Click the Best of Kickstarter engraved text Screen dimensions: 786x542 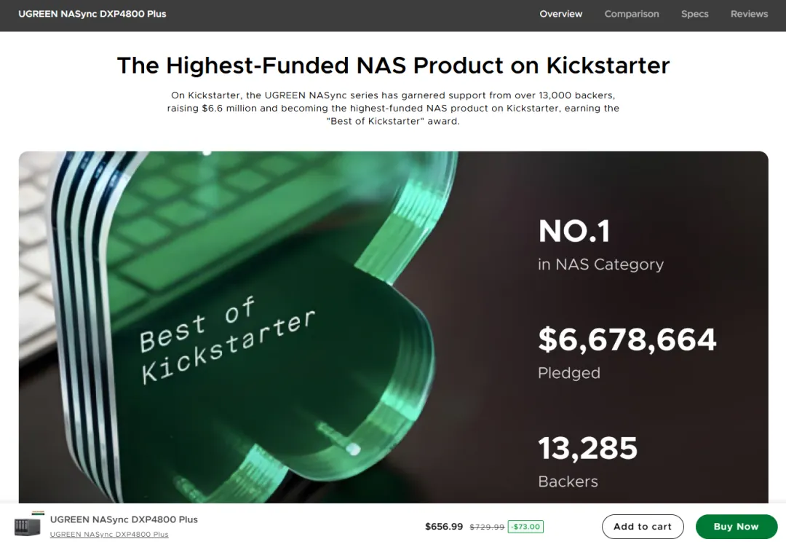click(227, 342)
